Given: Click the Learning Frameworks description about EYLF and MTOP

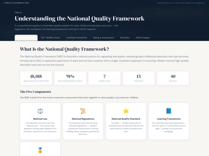Looking at the screenshot, I should (x=169, y=127).
